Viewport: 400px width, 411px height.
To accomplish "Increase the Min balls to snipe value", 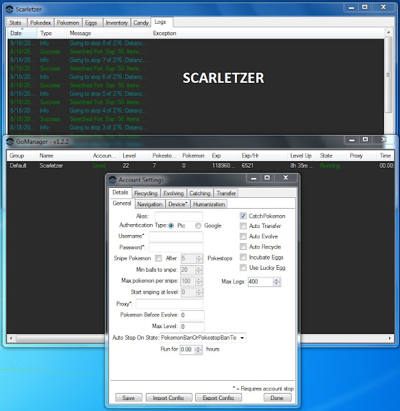I will [x=198, y=268].
